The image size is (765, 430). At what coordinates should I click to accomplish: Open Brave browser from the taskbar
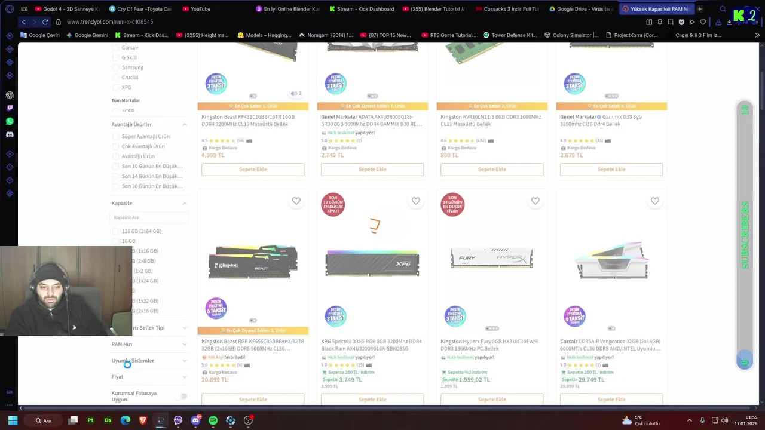pyautogui.click(x=143, y=420)
